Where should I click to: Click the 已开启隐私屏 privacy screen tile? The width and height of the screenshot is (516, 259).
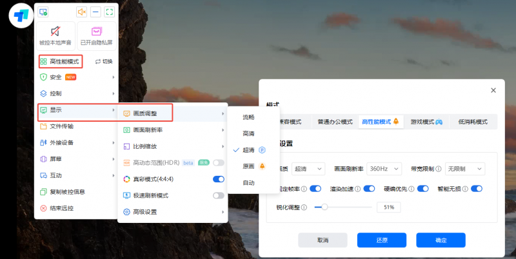(97, 36)
